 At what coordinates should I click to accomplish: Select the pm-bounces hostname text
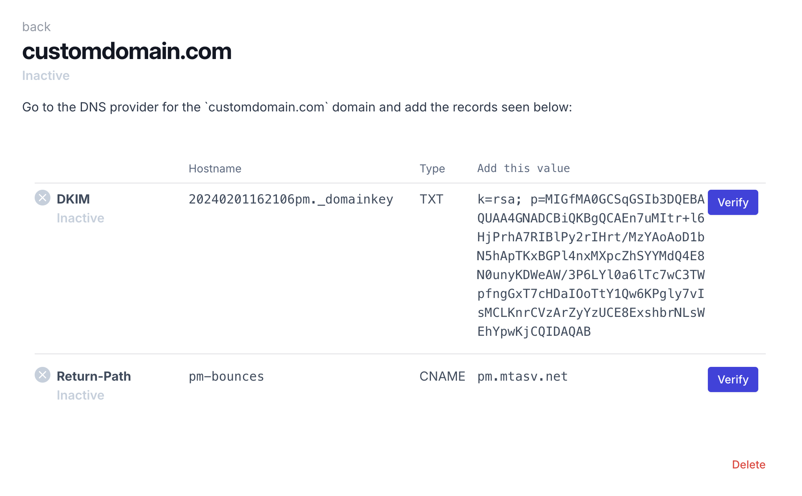226,376
